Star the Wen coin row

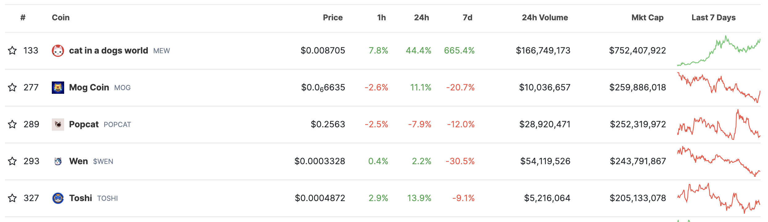[x=12, y=161]
